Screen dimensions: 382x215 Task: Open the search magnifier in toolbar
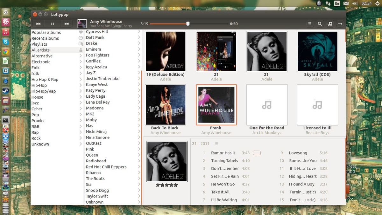[x=320, y=24]
